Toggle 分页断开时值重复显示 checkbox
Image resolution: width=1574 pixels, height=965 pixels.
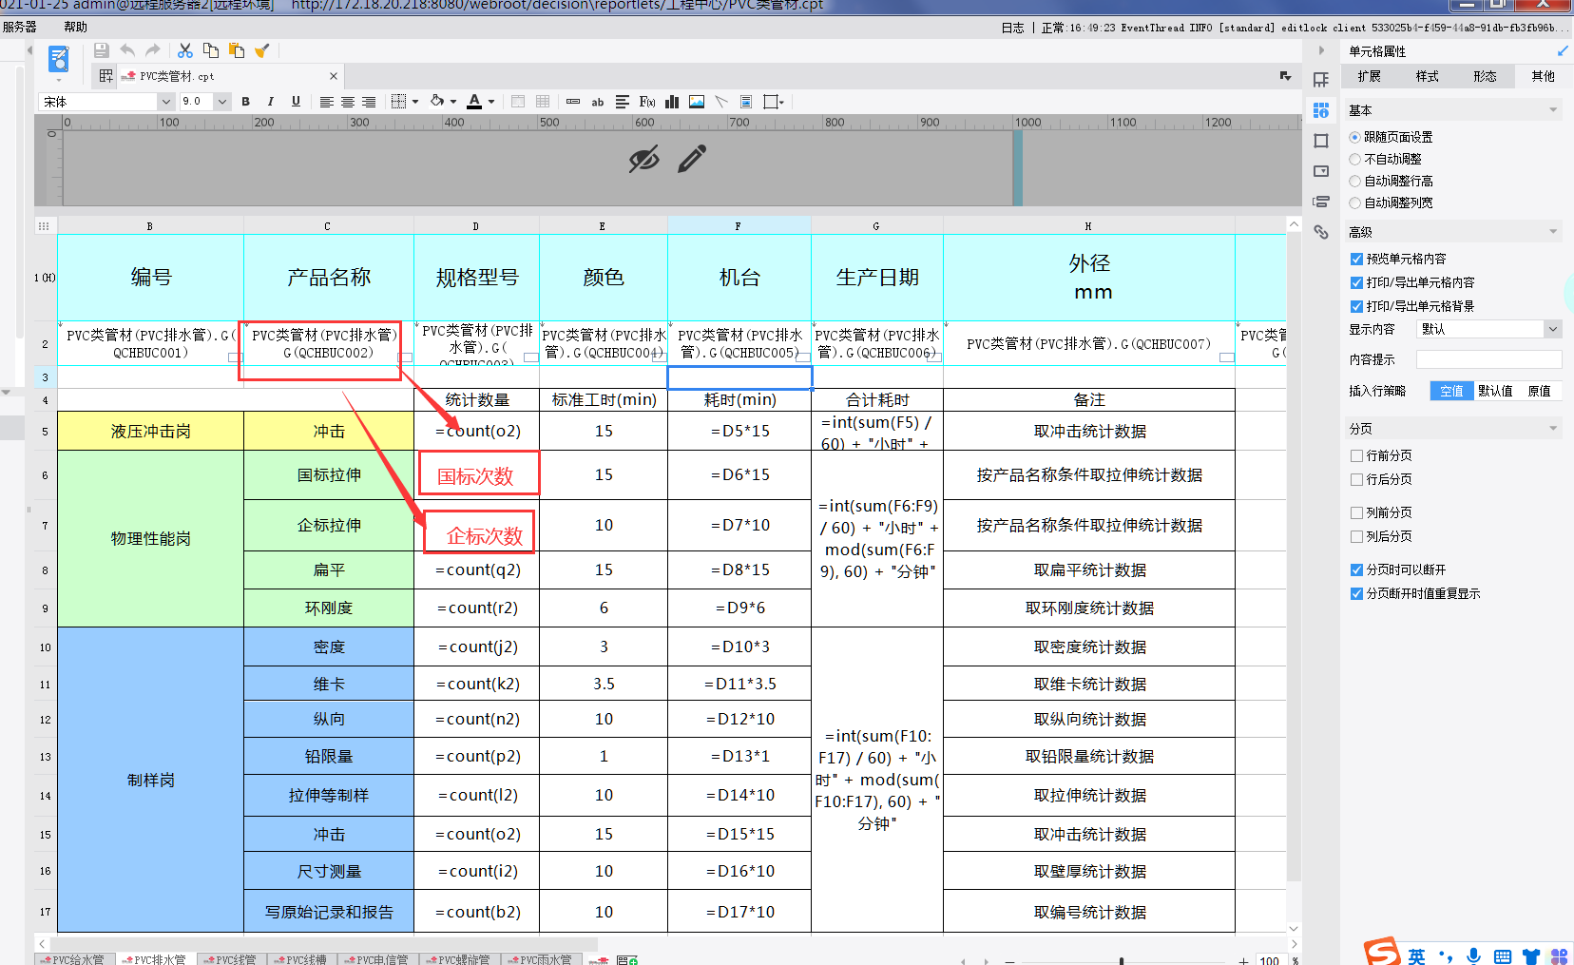(1356, 593)
